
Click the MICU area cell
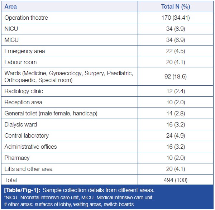coord(11,40)
